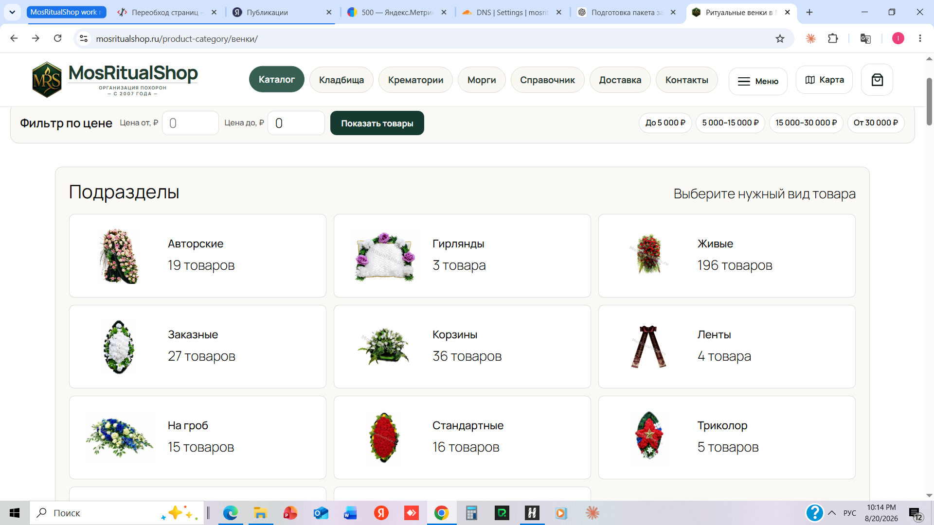Open the shopping cart icon in header
Image resolution: width=934 pixels, height=525 pixels.
[877, 80]
